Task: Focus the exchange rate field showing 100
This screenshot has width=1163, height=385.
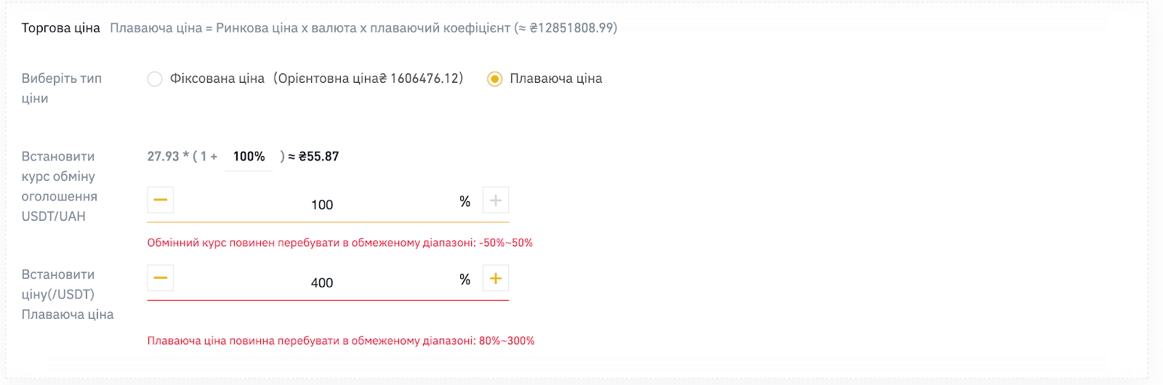Action: pyautogui.click(x=322, y=205)
